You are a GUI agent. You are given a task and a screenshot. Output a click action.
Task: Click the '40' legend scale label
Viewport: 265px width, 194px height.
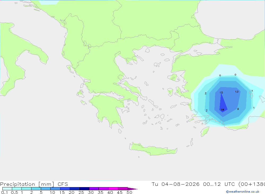110,192
